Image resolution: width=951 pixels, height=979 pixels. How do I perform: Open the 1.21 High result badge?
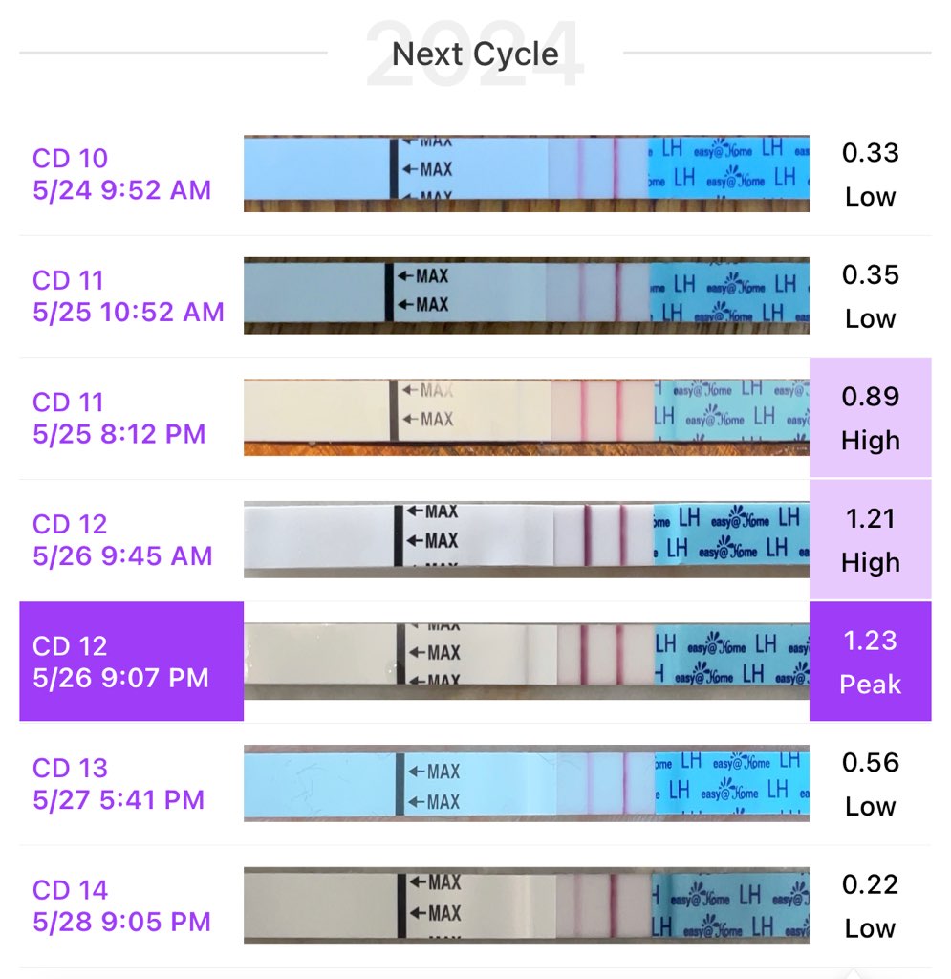pyautogui.click(x=870, y=540)
